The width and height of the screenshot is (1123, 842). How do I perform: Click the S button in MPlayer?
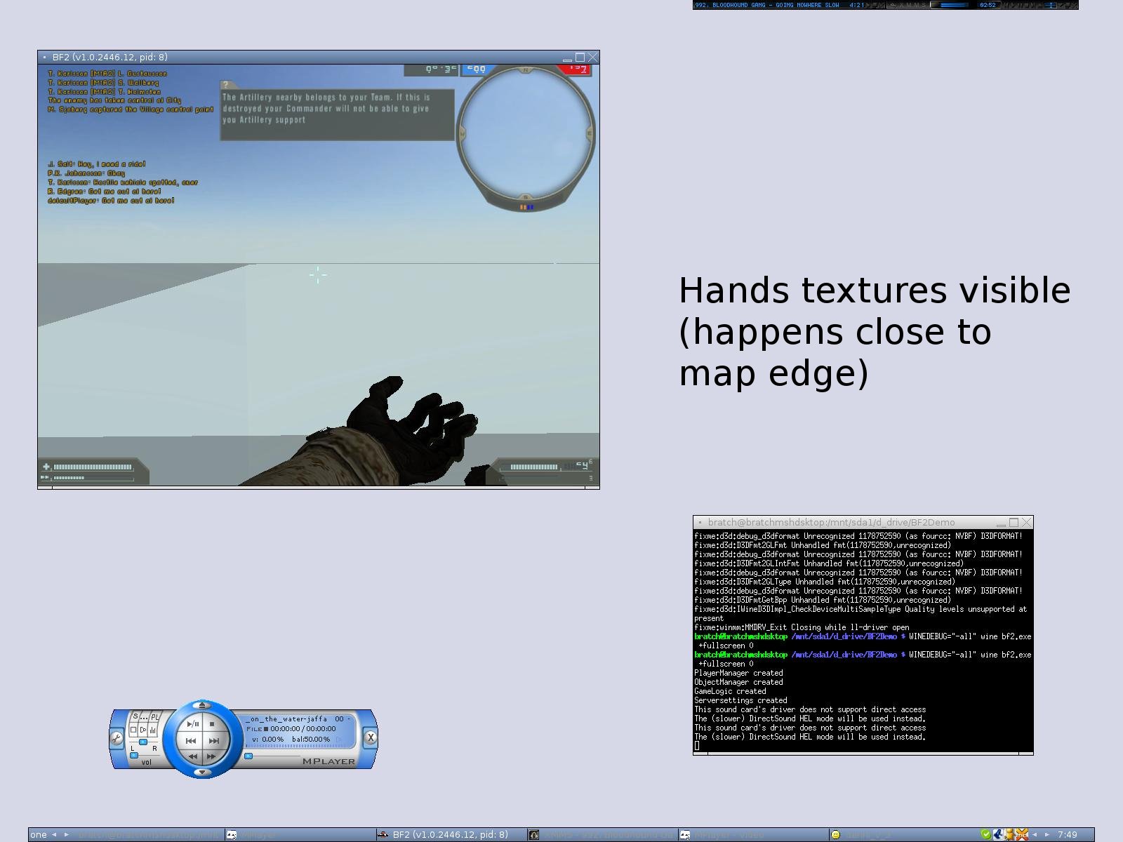coord(135,717)
